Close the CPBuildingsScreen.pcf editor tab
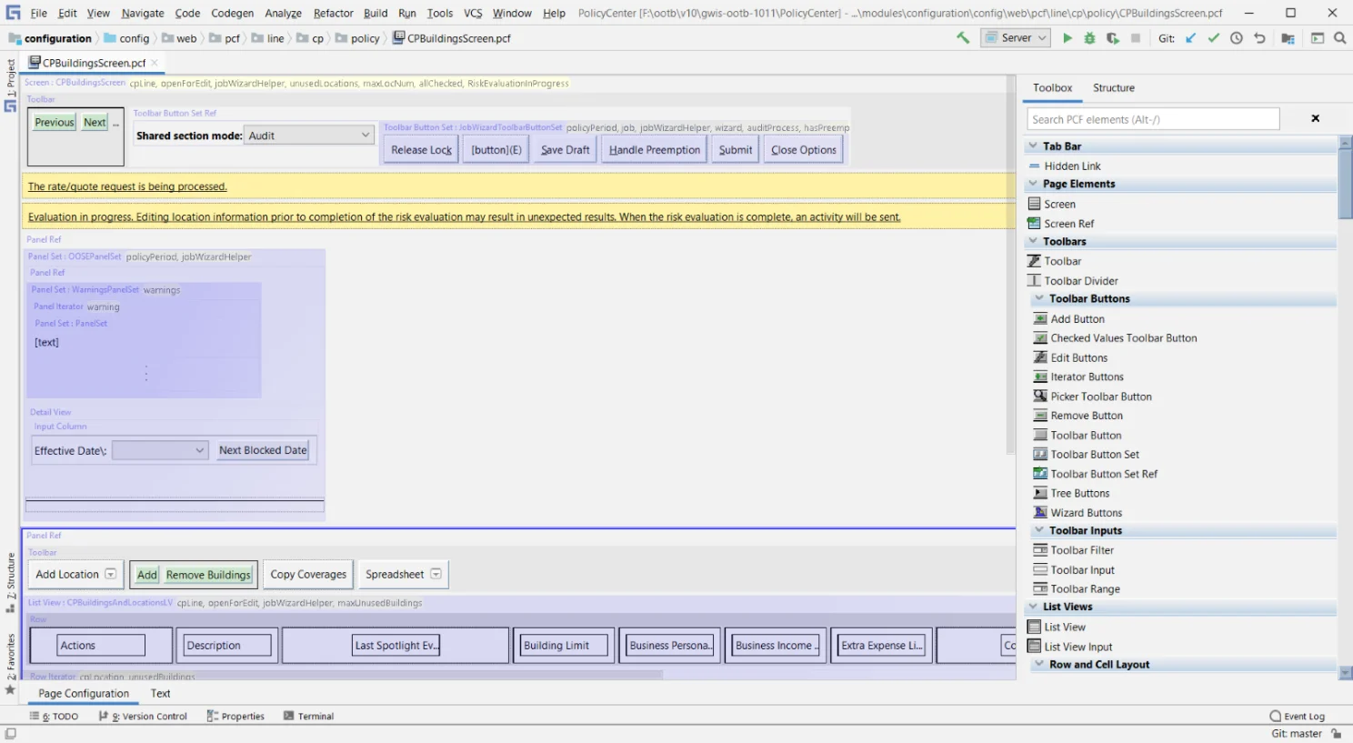This screenshot has width=1353, height=743. click(x=155, y=63)
